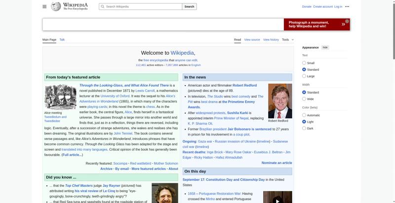The width and height of the screenshot is (395, 203).
Task: Open the Alice and Tweedledum illustration
Action: (60, 97)
